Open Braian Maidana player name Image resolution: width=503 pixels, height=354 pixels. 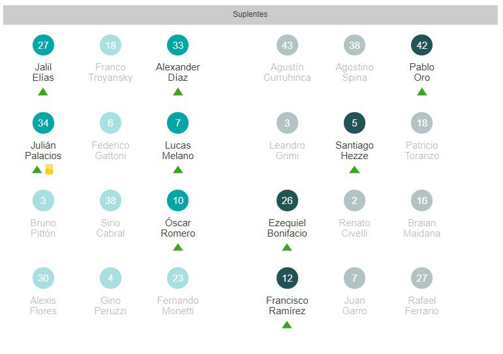(421, 228)
